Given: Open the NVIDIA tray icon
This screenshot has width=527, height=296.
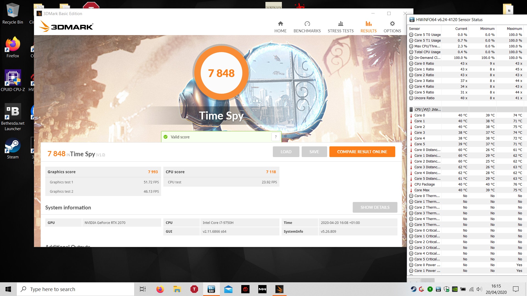Looking at the screenshot, I should 455,289.
